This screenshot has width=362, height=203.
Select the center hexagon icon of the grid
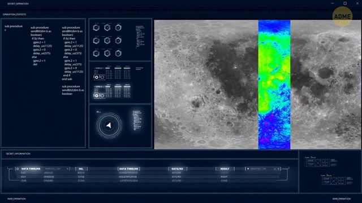(x=107, y=41)
